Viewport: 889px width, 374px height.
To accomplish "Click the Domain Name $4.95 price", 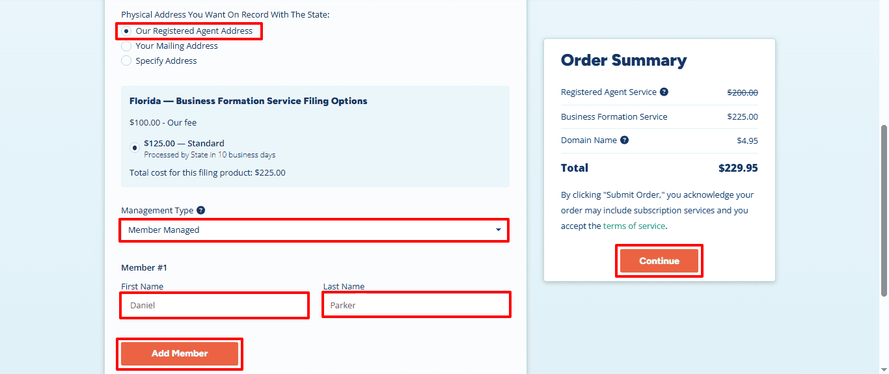I will [x=747, y=140].
